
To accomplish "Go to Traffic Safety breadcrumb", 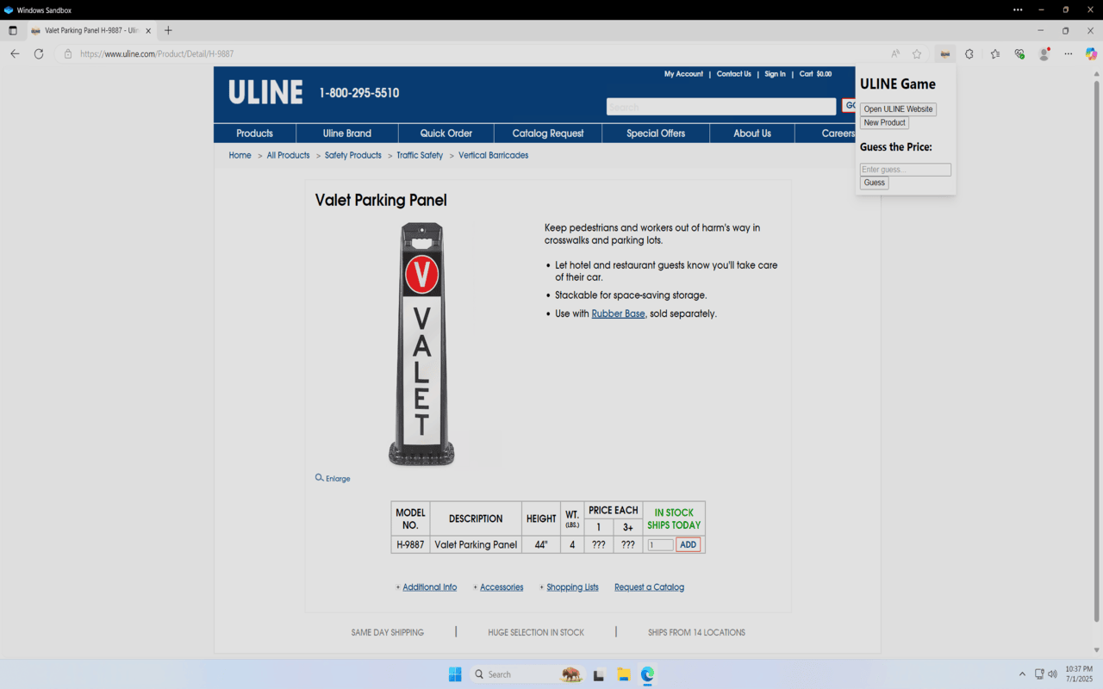I will [x=420, y=155].
